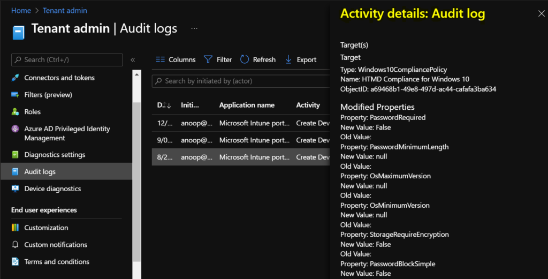Click the Refresh circular arrow icon
The width and height of the screenshot is (548, 279).
[x=245, y=59]
